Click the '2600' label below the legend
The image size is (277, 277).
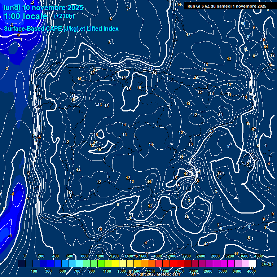pos(208,271)
